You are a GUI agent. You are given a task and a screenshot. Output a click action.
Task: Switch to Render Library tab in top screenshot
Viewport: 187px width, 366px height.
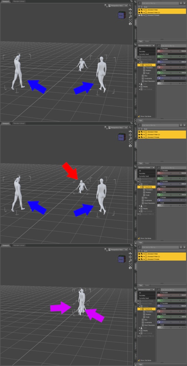tap(19, 1)
